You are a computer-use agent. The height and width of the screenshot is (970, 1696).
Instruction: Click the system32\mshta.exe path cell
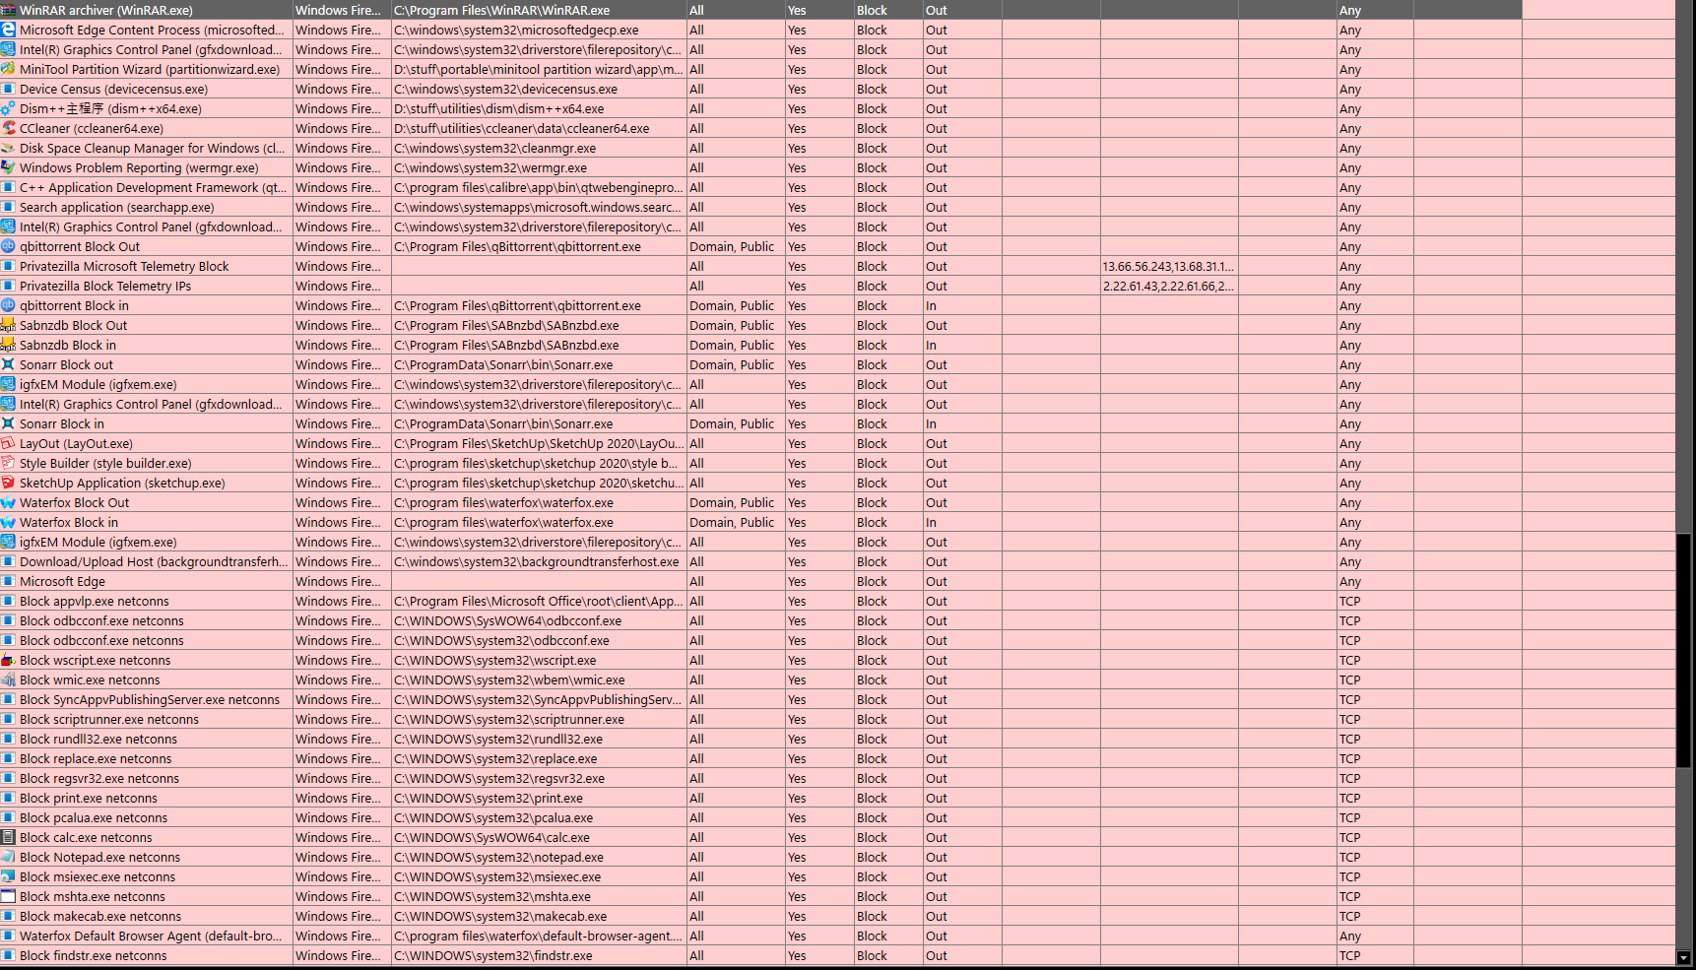pos(539,896)
